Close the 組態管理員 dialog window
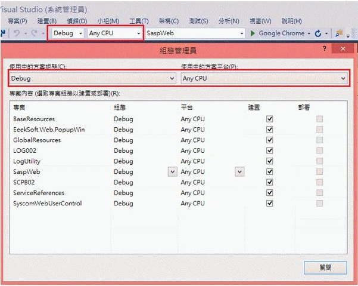Screen dimensions: 358x286 (x=343, y=49)
